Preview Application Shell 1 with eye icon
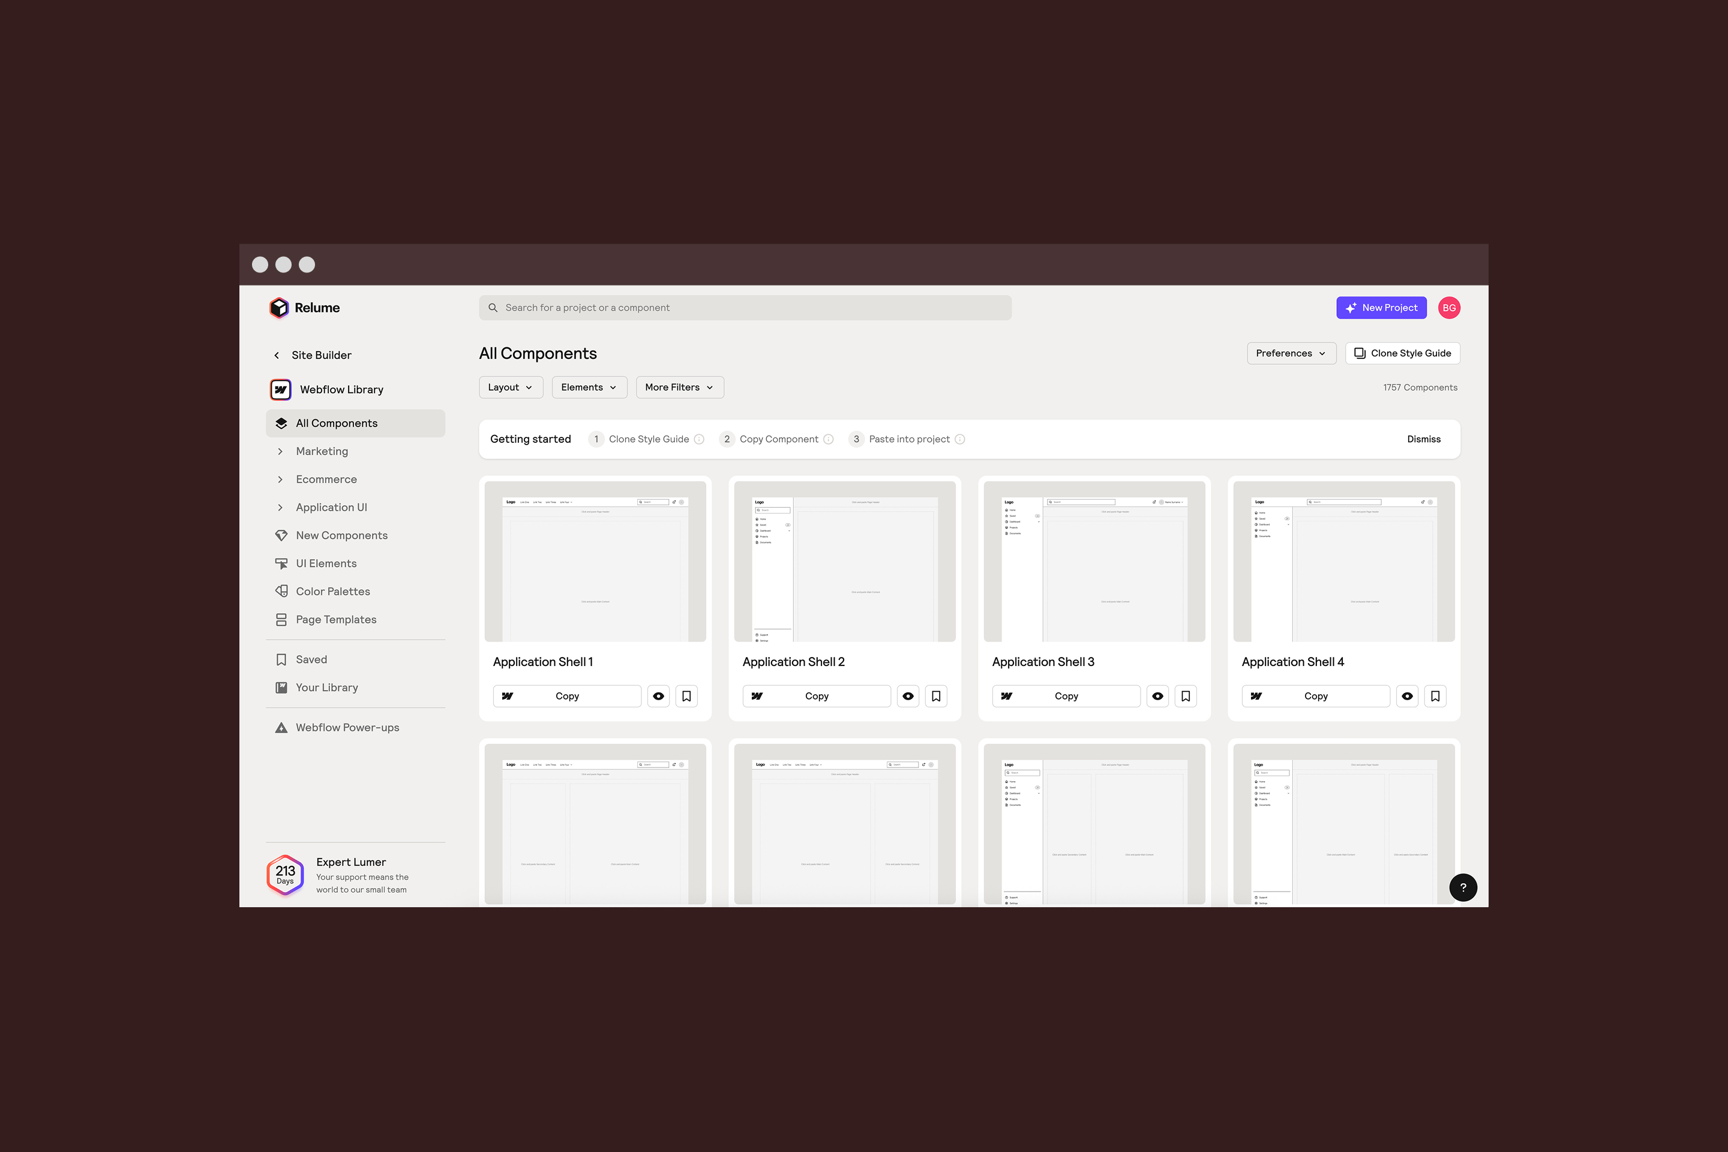Viewport: 1728px width, 1152px height. [658, 696]
